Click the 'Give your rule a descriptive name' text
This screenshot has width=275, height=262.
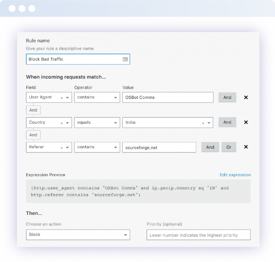coord(60,49)
